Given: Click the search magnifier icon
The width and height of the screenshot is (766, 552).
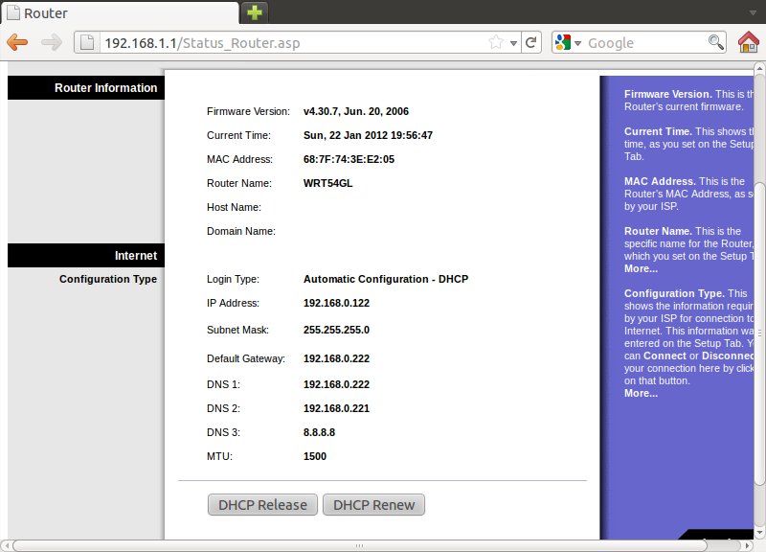Looking at the screenshot, I should point(715,42).
